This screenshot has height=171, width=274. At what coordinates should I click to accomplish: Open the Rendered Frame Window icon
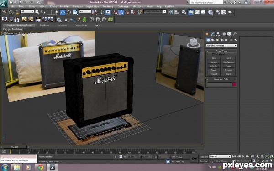coord(224,12)
